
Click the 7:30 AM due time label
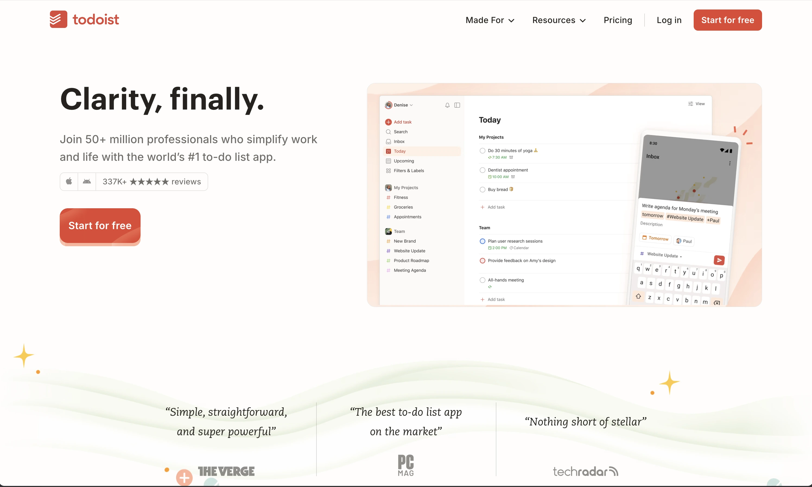(x=497, y=158)
